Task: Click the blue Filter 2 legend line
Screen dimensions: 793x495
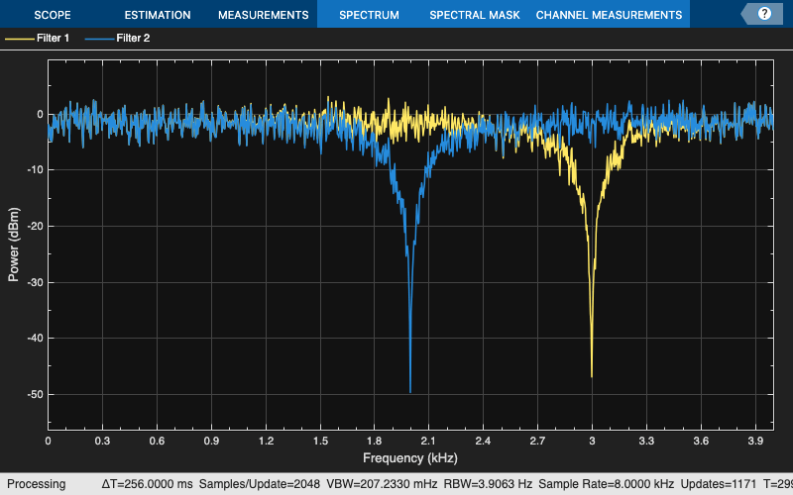Action: point(99,39)
